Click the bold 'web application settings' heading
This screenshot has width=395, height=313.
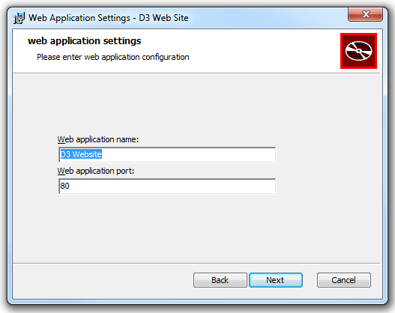coord(85,41)
